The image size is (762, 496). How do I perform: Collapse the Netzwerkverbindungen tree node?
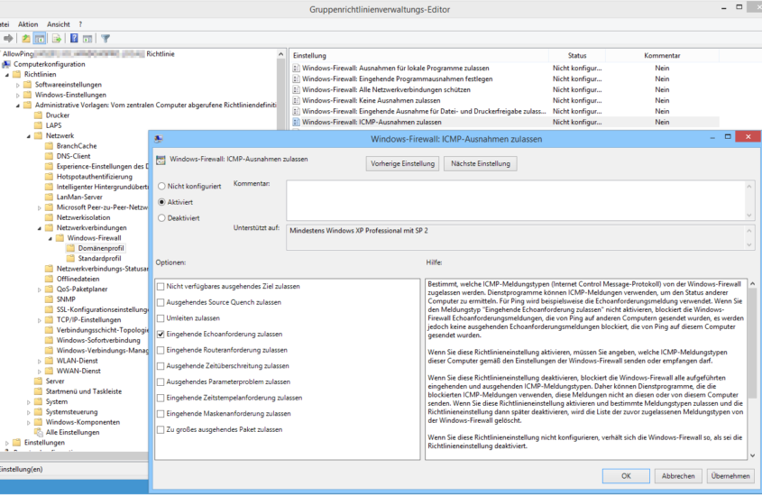tap(40, 228)
